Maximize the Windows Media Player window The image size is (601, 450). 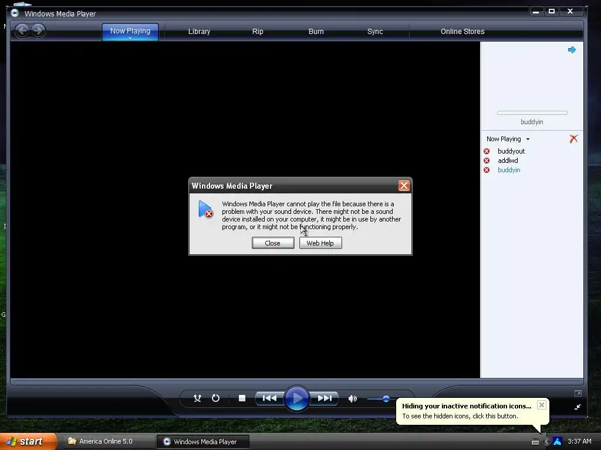click(x=552, y=12)
